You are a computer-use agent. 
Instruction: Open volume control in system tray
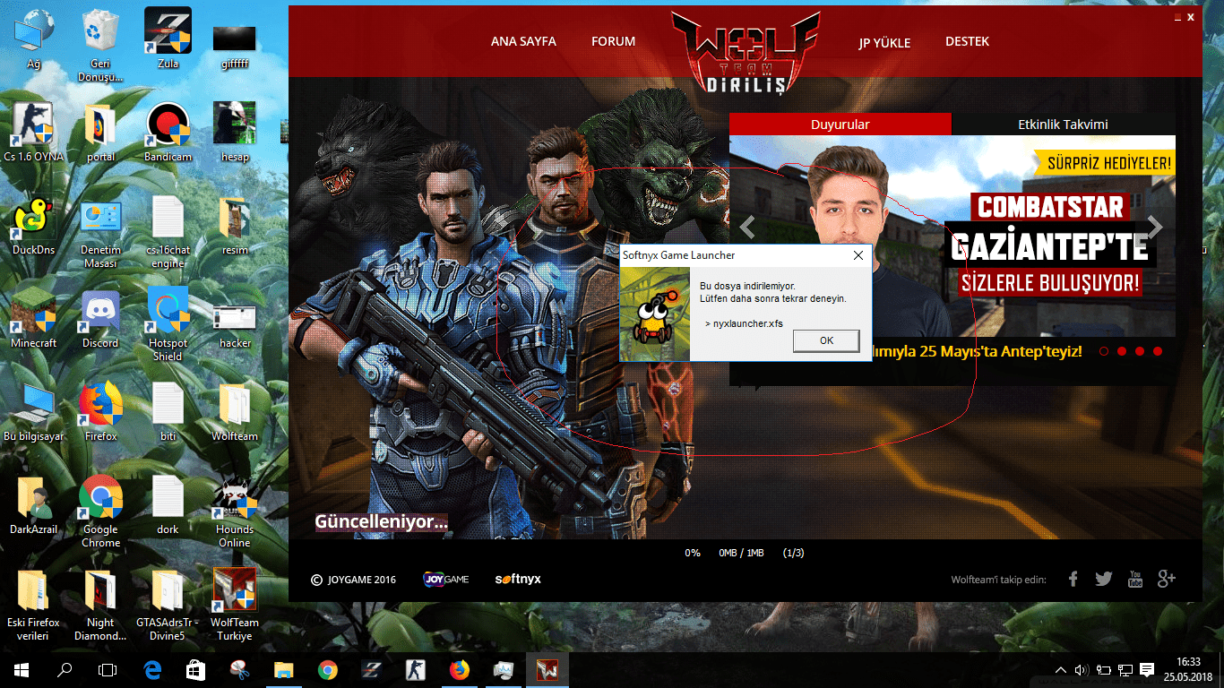(1082, 669)
